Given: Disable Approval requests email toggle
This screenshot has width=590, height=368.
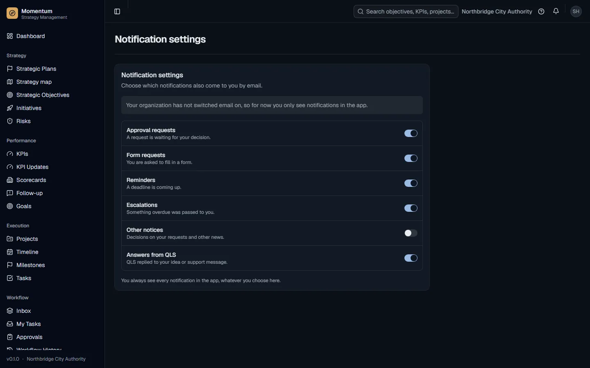Looking at the screenshot, I should (x=411, y=133).
